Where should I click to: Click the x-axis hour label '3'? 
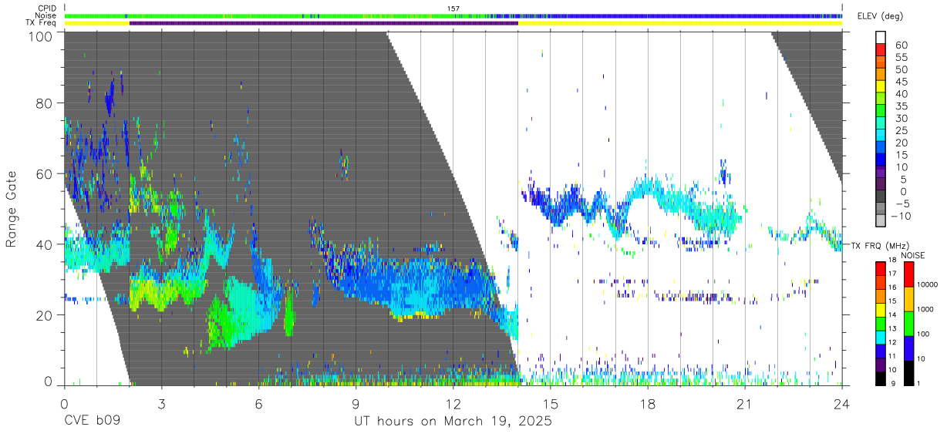162,404
